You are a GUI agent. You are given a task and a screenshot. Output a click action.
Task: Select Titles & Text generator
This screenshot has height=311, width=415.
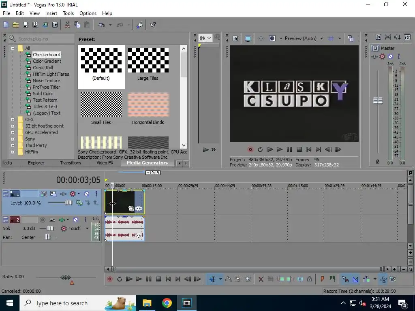pos(45,107)
